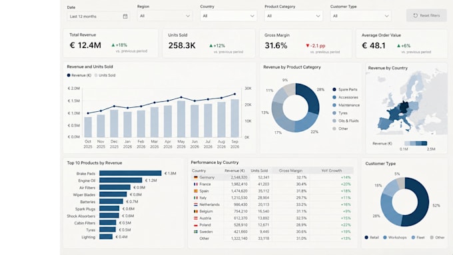Select the Sep 2026 bar in revenue chart
This screenshot has height=255, width=453.
tap(235, 119)
